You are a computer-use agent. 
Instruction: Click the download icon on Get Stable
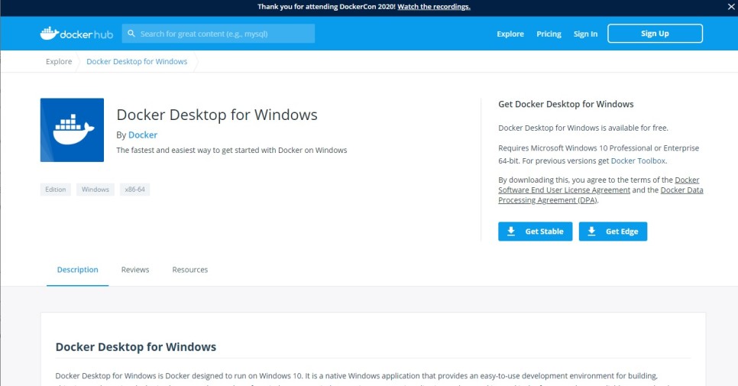pyautogui.click(x=510, y=231)
